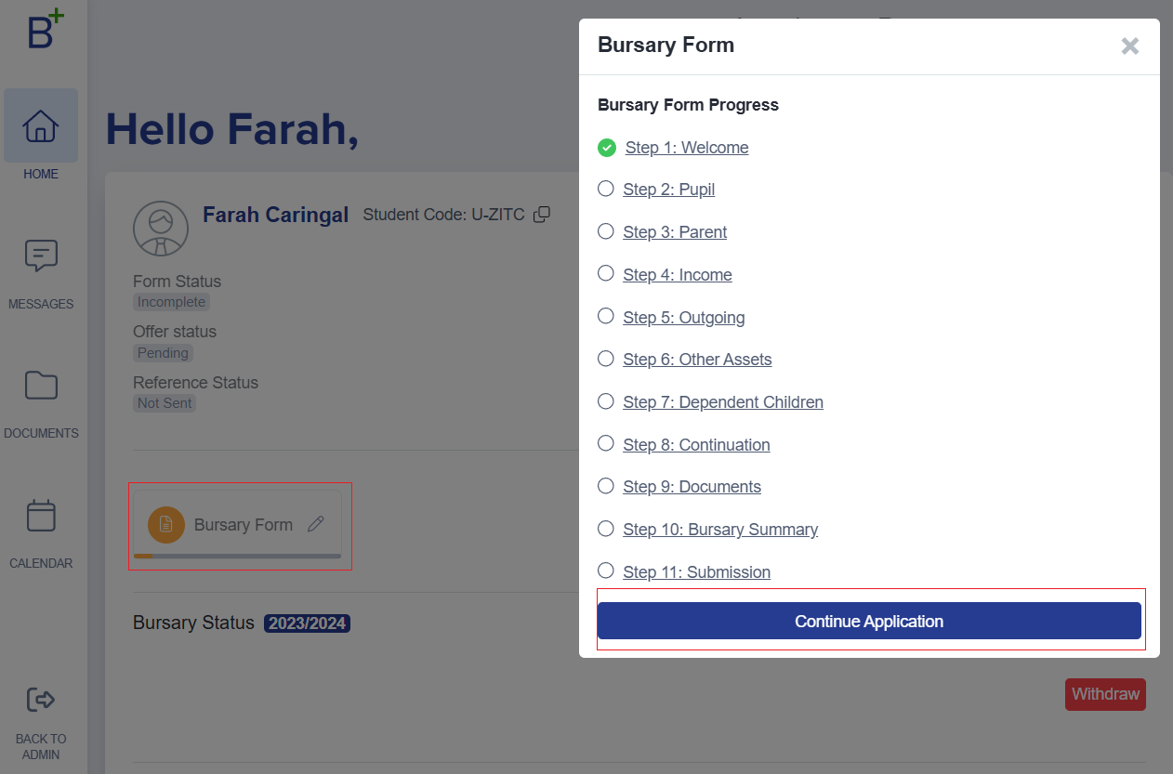Open the Home sidebar icon
This screenshot has width=1173, height=774.
[41, 126]
